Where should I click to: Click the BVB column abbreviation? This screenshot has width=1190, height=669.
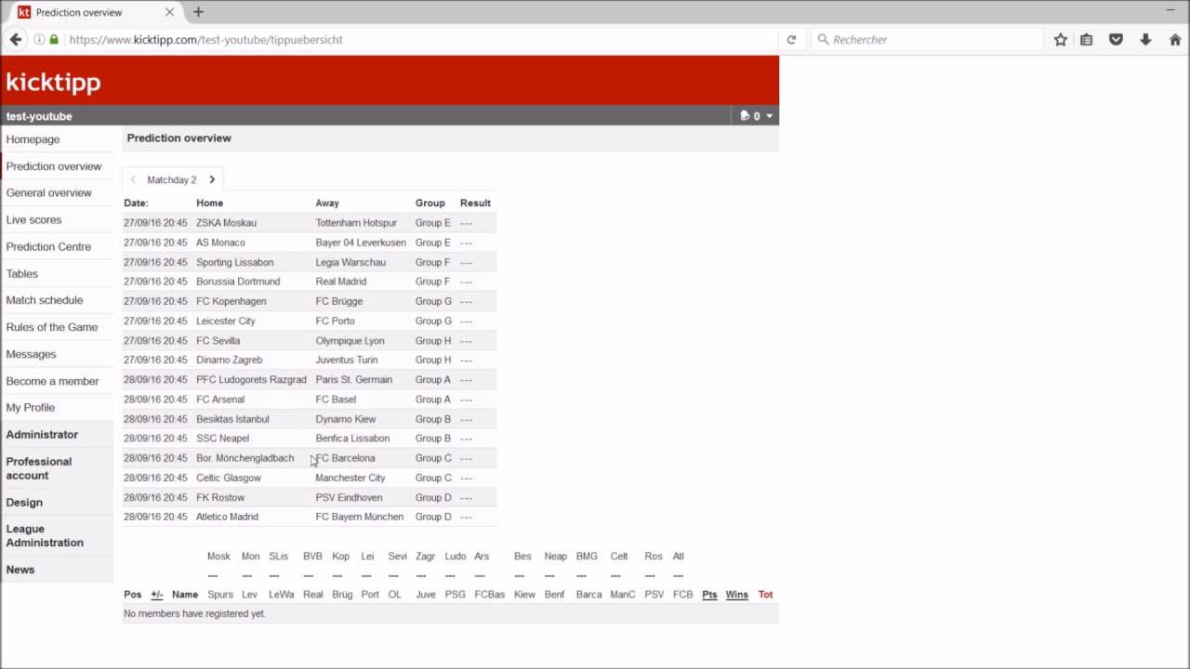click(x=312, y=557)
